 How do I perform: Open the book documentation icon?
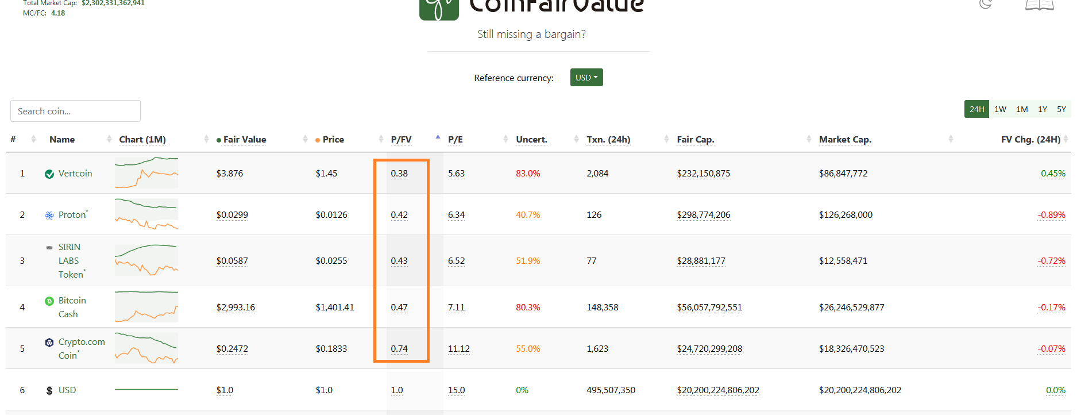(1039, 5)
